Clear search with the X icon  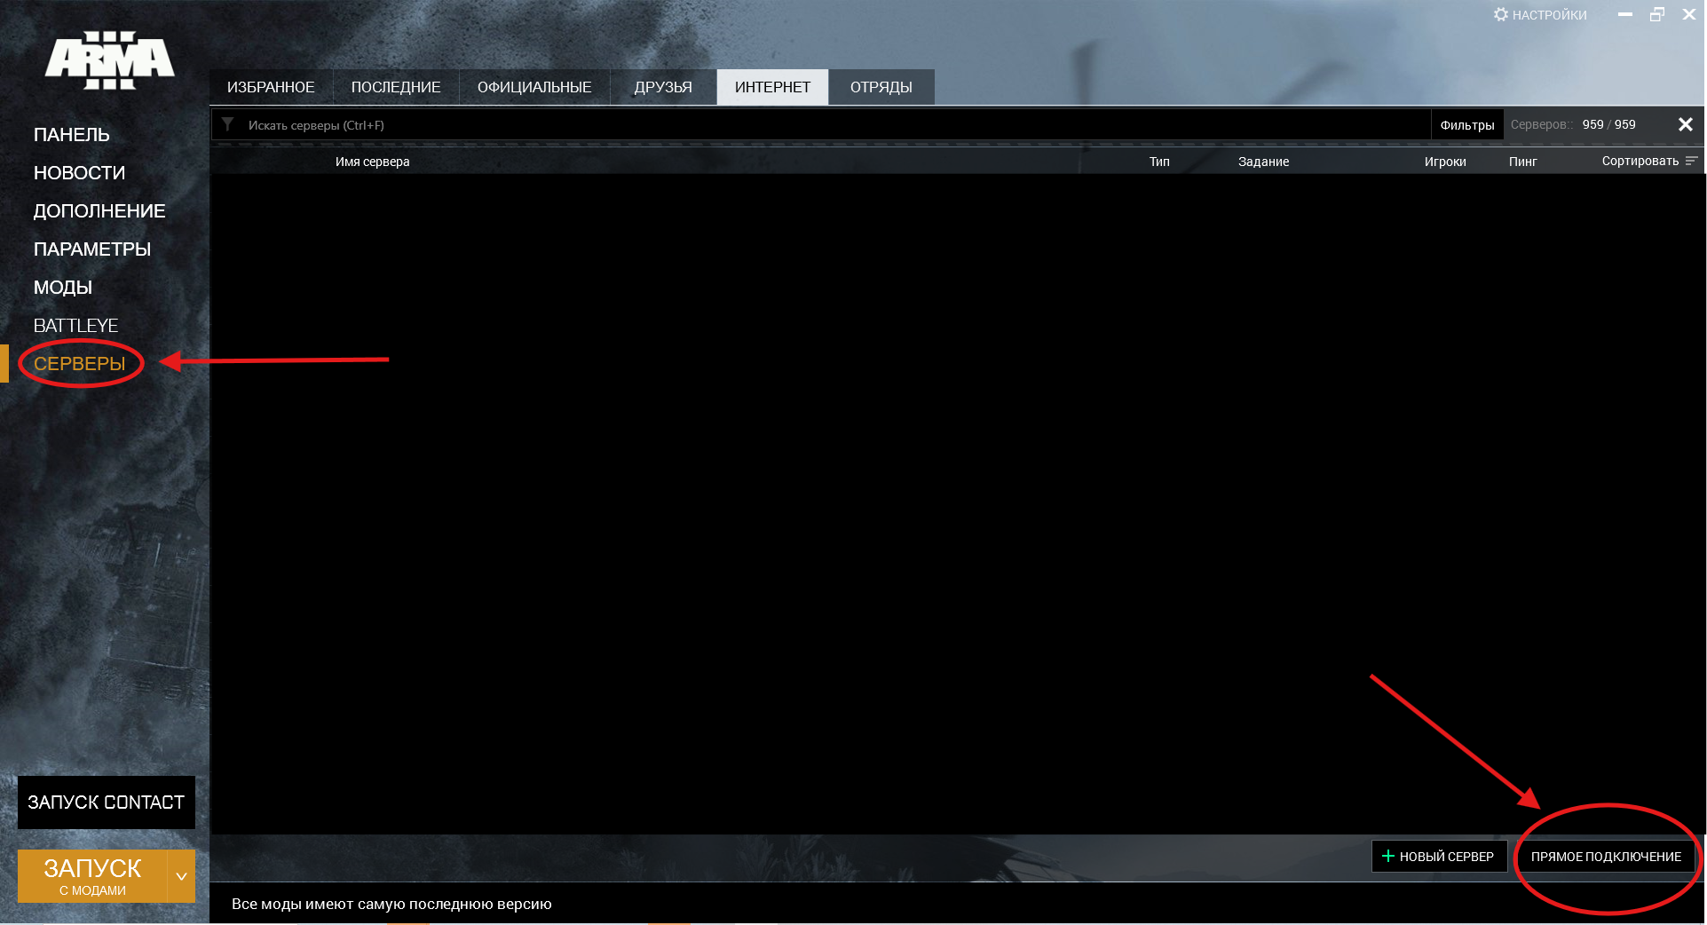1685,125
